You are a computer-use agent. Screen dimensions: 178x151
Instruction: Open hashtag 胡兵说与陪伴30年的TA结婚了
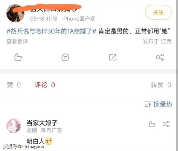[51, 31]
